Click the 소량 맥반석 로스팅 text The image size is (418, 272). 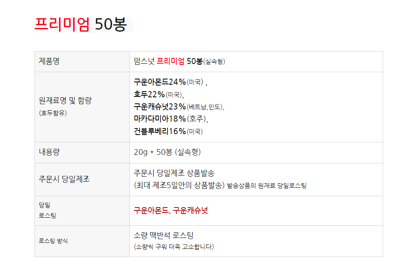coord(163,236)
